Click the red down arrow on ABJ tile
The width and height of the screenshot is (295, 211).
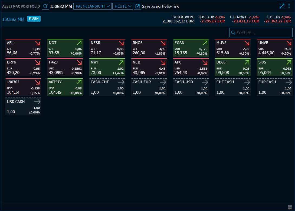tap(37, 43)
